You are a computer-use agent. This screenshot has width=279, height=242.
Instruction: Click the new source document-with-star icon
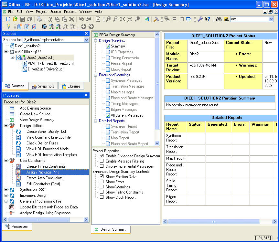tap(20, 26)
